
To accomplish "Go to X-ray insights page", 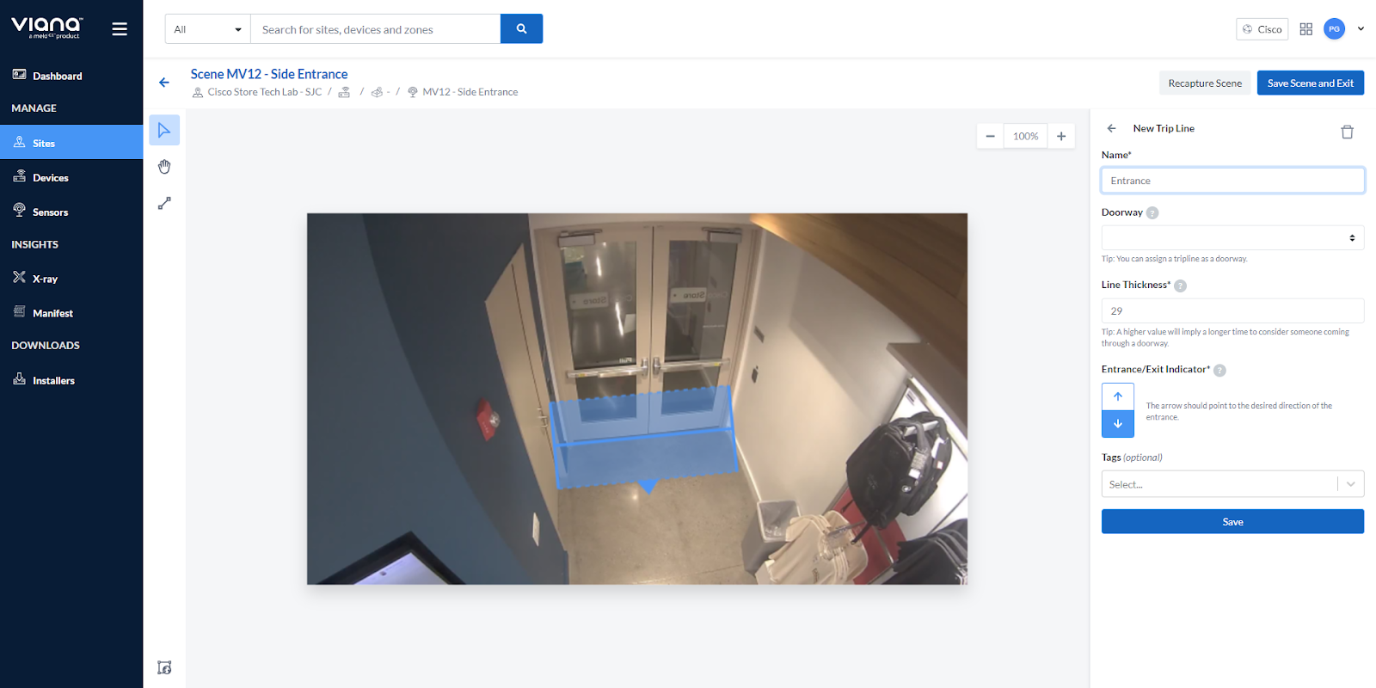I will click(45, 279).
